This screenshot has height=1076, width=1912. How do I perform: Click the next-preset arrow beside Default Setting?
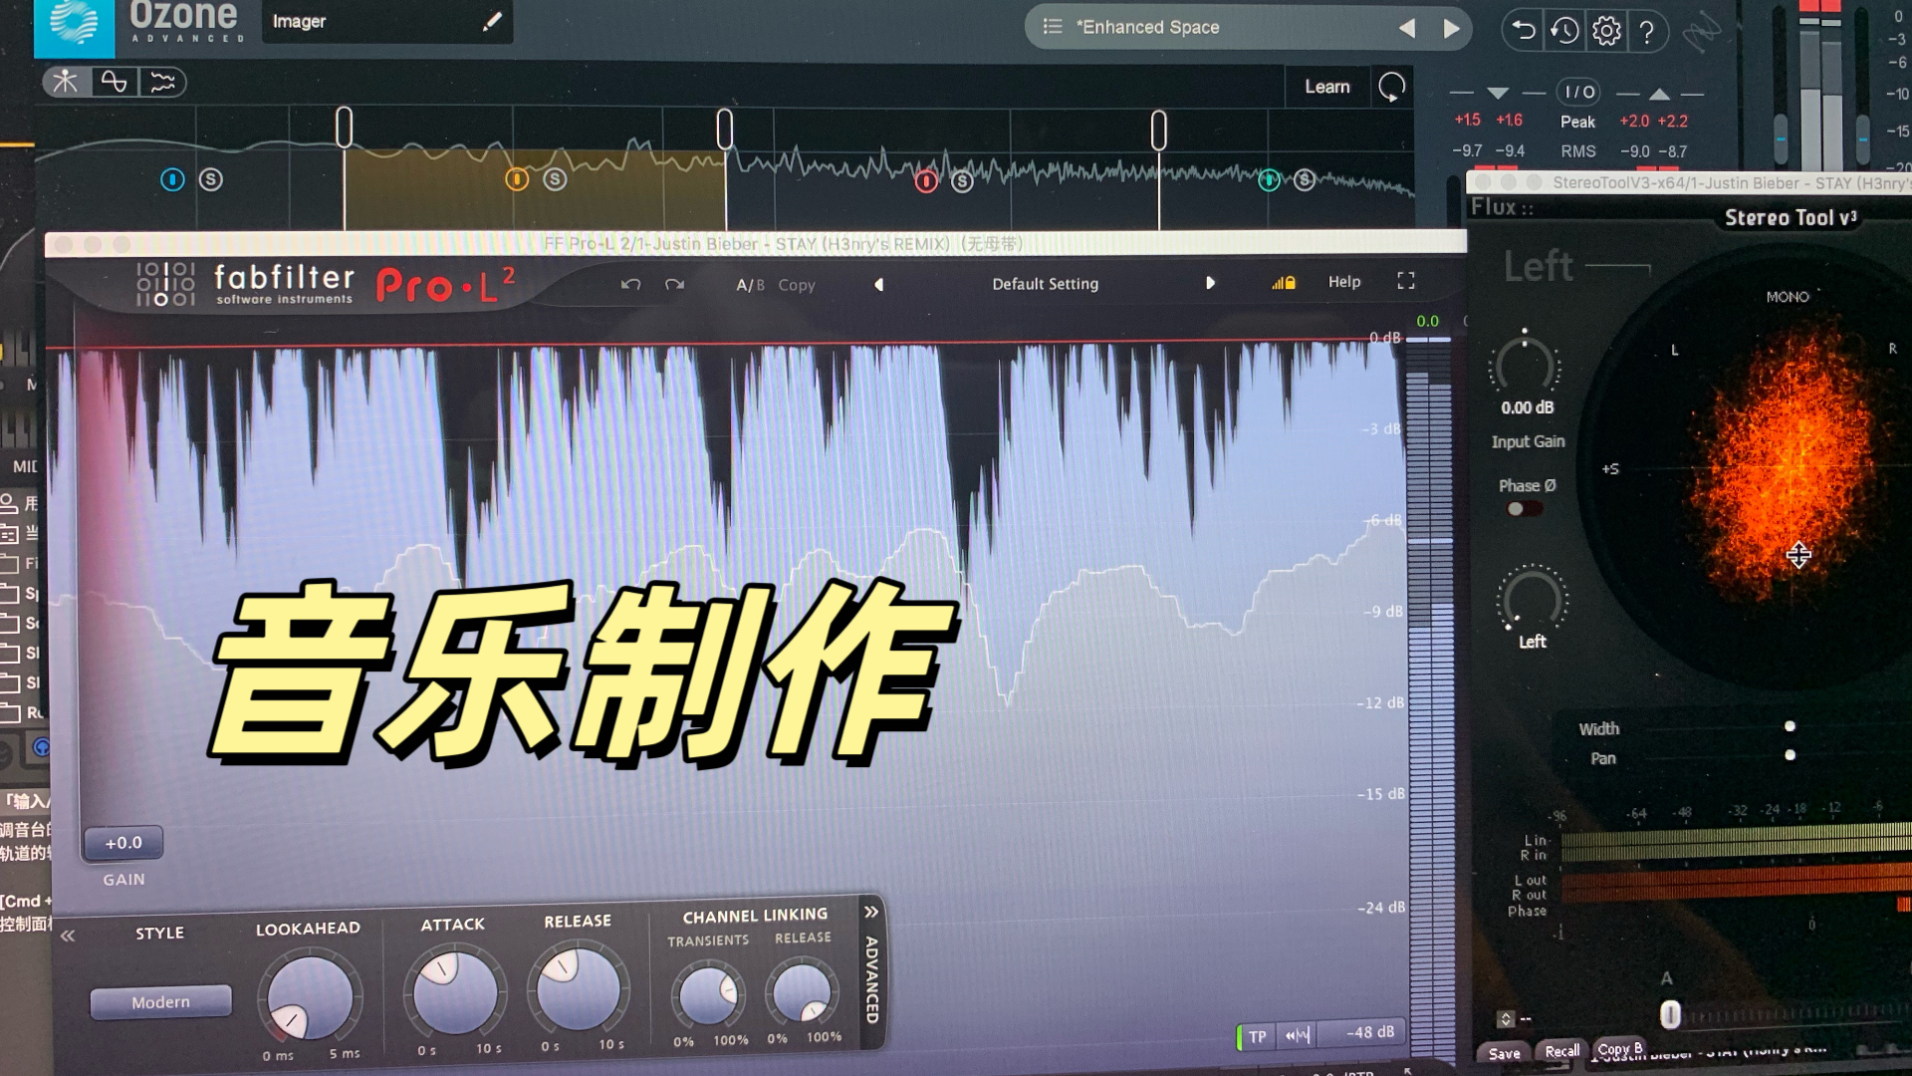[x=1211, y=284]
